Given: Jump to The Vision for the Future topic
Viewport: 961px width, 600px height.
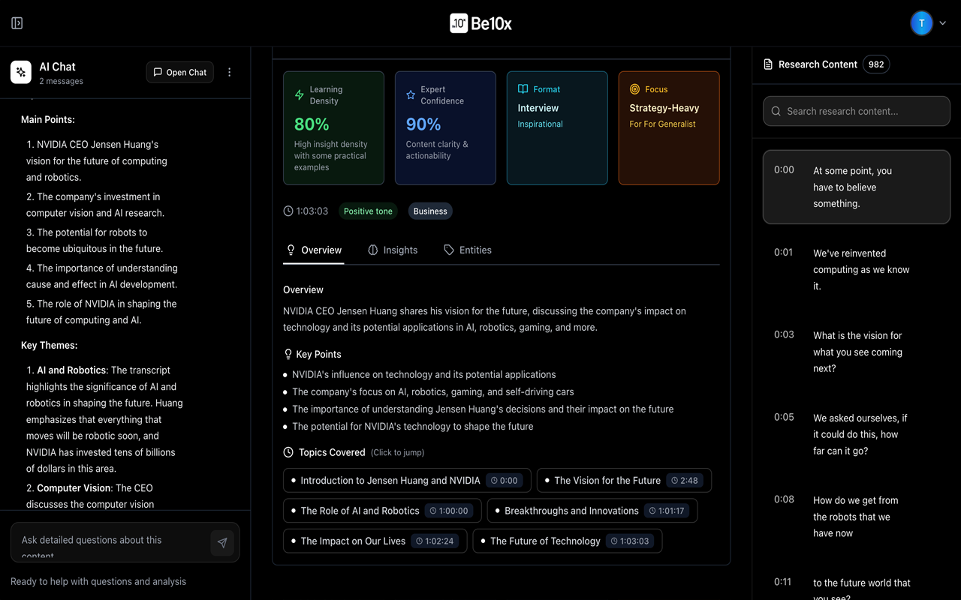Looking at the screenshot, I should pyautogui.click(x=624, y=481).
